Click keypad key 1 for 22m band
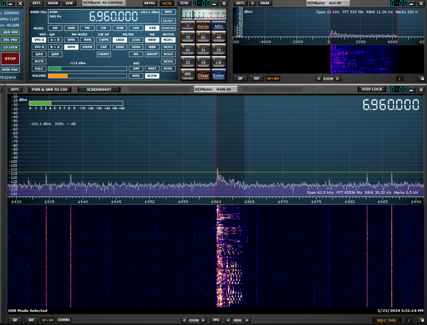The image size is (427, 325). [188, 62]
